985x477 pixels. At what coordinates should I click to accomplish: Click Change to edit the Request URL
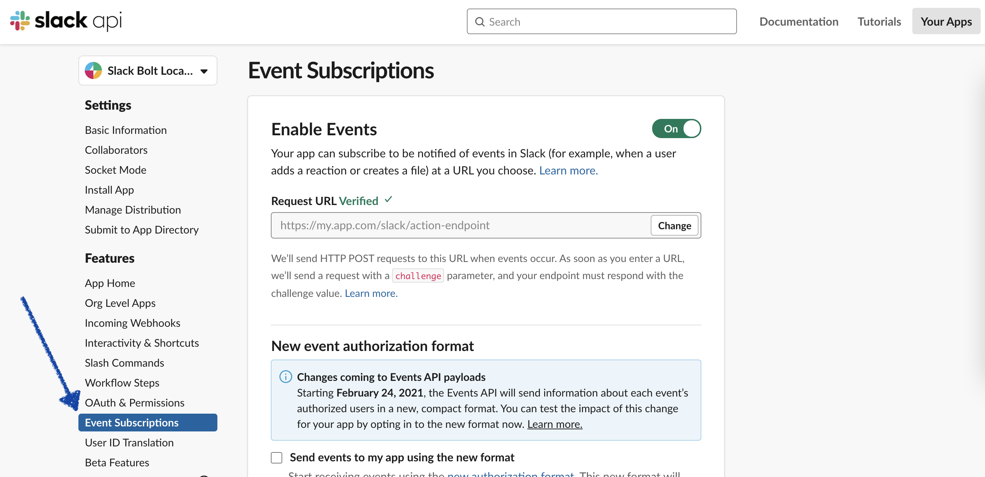(674, 225)
